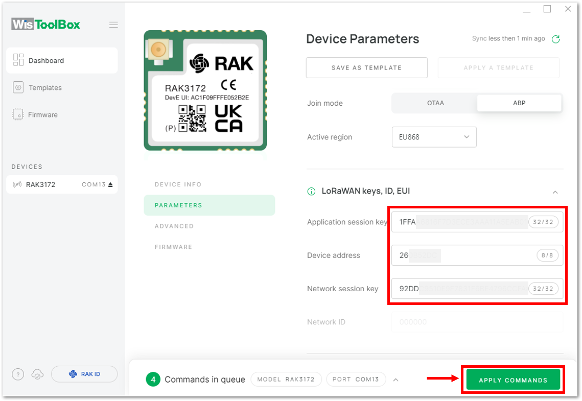Maximize the WisToolBox window

[x=547, y=9]
